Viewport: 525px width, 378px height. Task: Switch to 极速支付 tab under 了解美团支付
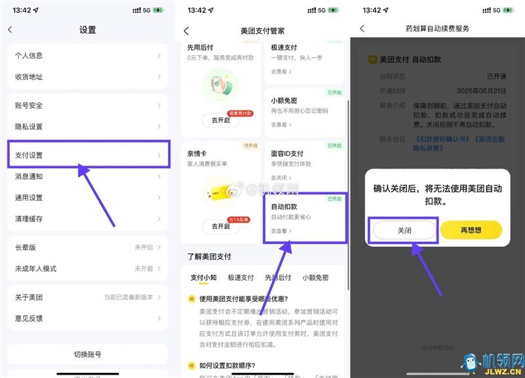[x=241, y=278]
